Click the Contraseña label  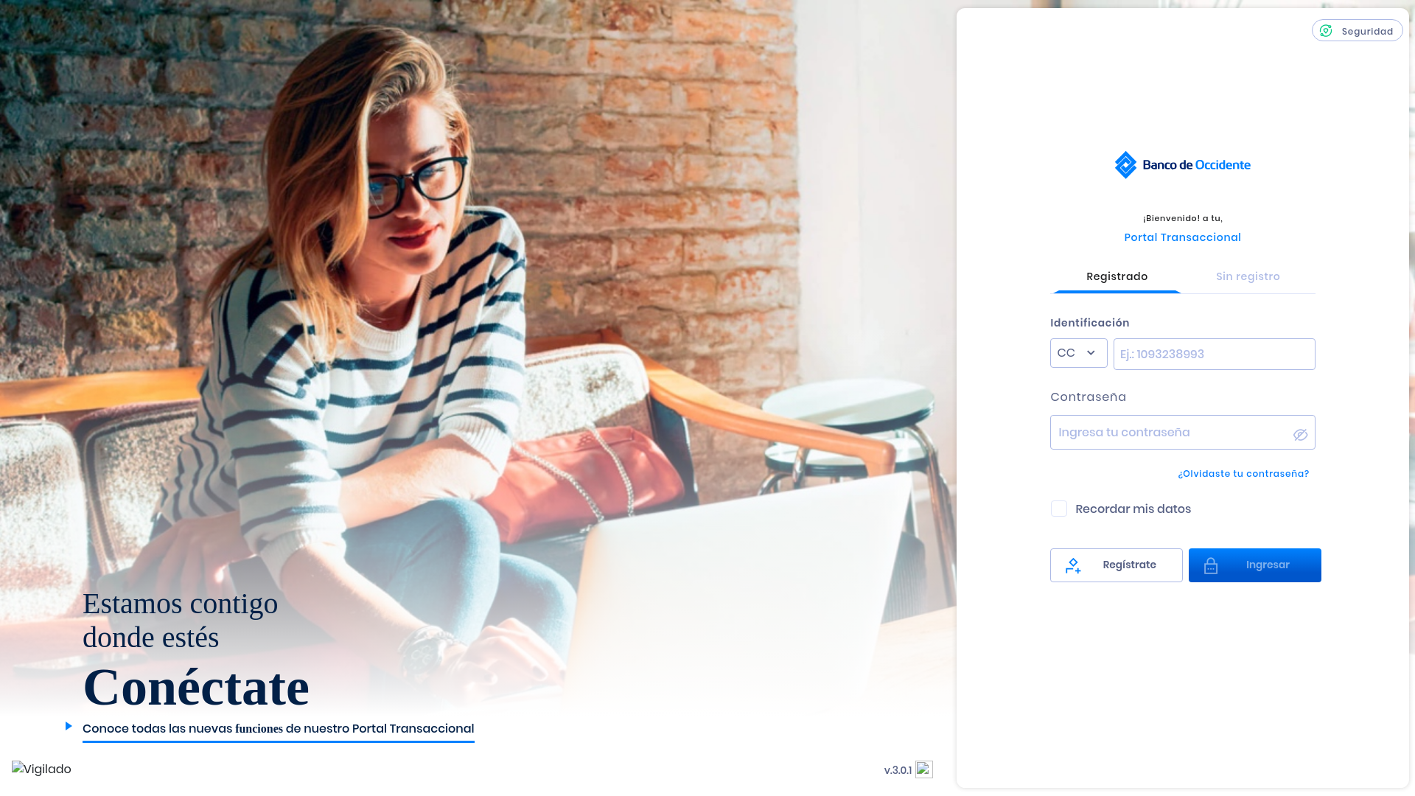[x=1088, y=397]
